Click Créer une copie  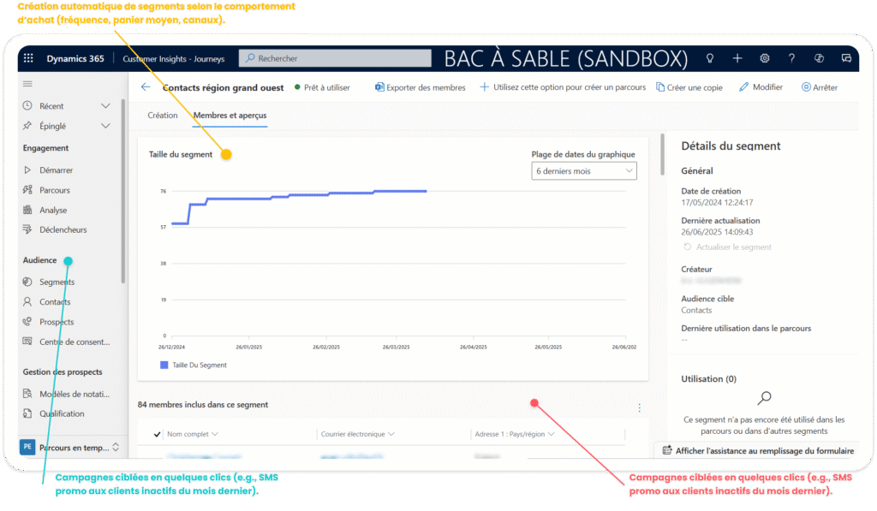(x=689, y=87)
